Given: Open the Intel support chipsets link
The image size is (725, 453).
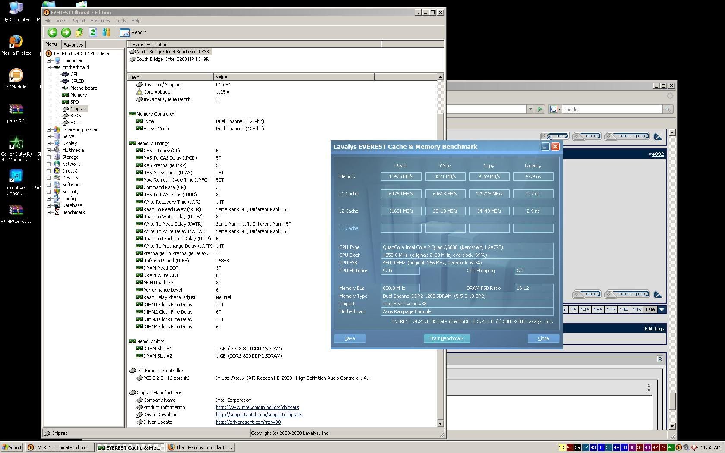Looking at the screenshot, I should click(x=259, y=415).
